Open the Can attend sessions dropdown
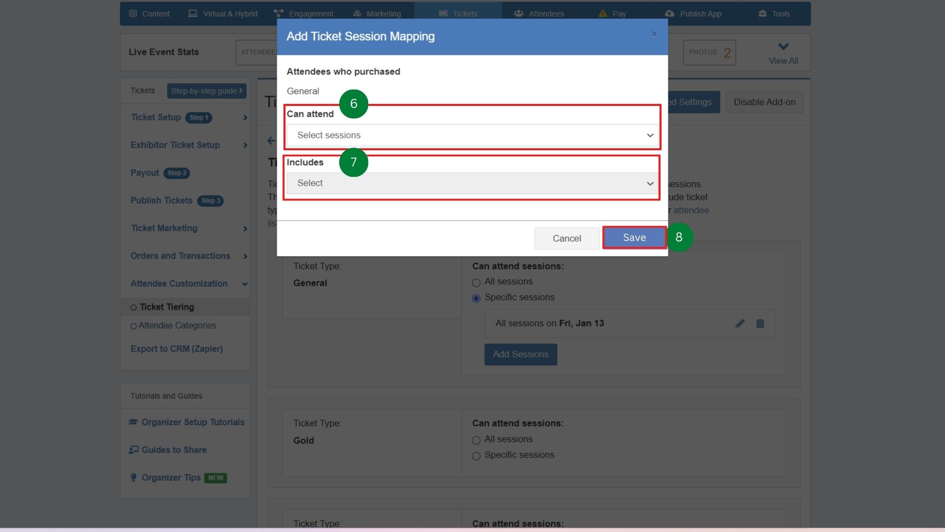The width and height of the screenshot is (945, 532). (x=472, y=135)
